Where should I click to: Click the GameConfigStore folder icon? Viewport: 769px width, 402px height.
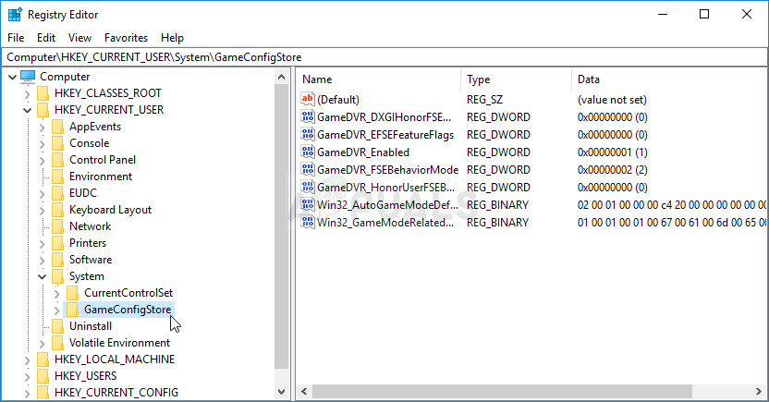[x=73, y=310]
